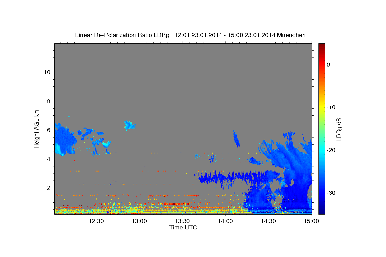386x257 pixels.
Task: Select the height label '2'
Action: tap(48, 188)
